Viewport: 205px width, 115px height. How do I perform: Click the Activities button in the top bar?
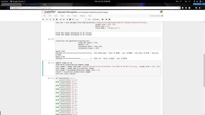4,1
